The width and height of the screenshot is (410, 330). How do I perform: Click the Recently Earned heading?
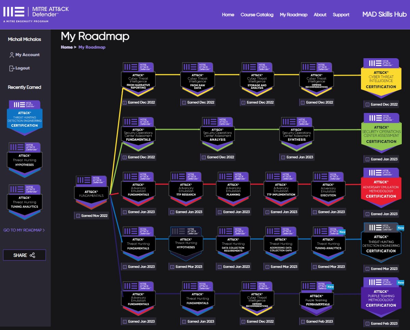pyautogui.click(x=24, y=87)
